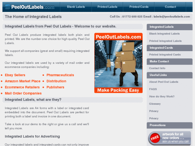Image resolution: width=195 pixels, height=146 pixels.
Task: Open the Blank Labels menu item
Action: click(x=76, y=7)
